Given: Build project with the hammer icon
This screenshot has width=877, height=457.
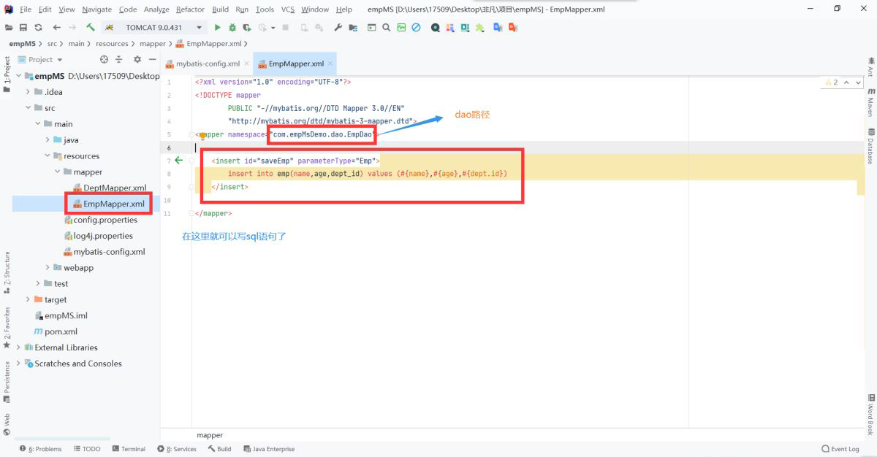Looking at the screenshot, I should (91, 28).
